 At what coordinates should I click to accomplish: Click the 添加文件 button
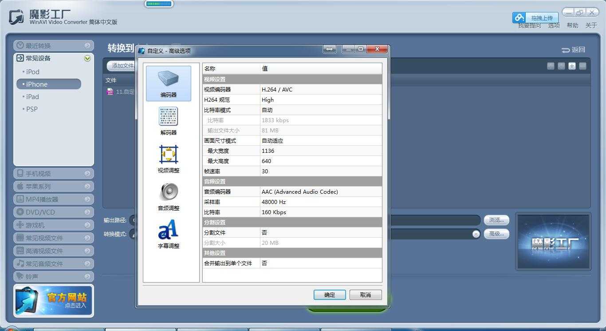point(122,66)
